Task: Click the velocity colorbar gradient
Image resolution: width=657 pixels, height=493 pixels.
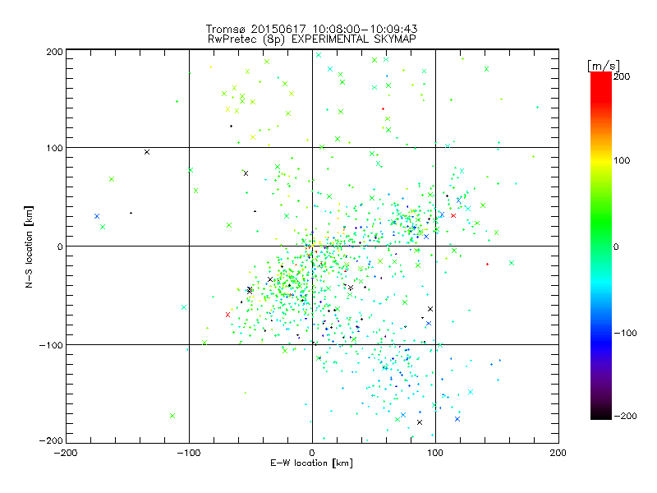Action: [x=601, y=246]
